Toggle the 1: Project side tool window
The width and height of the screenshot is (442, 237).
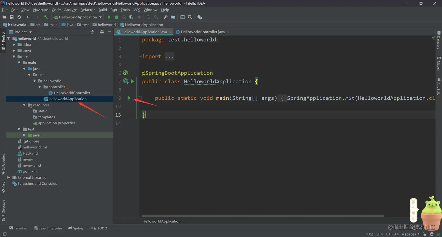[x=3, y=41]
